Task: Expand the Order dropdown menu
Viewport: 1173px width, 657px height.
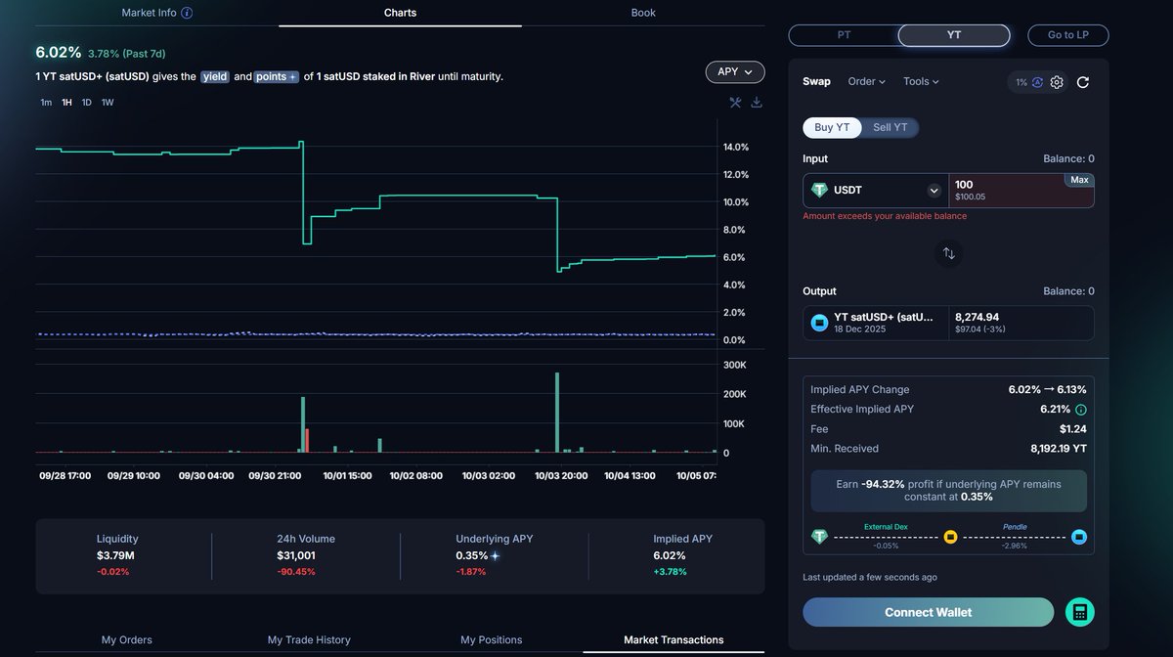Action: (x=866, y=82)
